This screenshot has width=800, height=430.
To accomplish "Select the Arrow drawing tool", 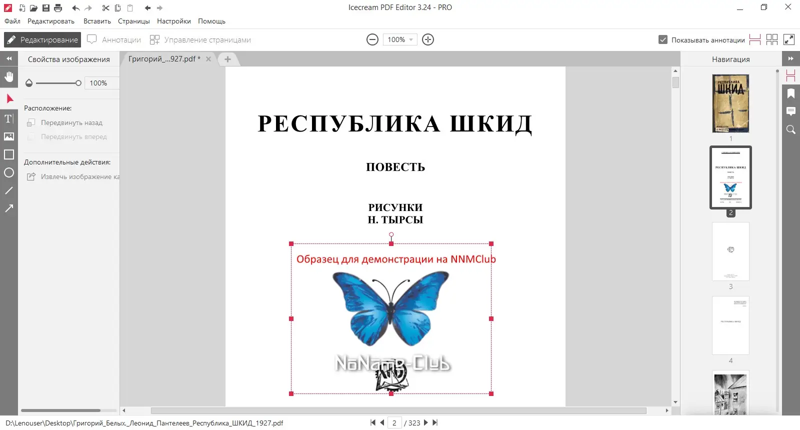I will pos(9,208).
